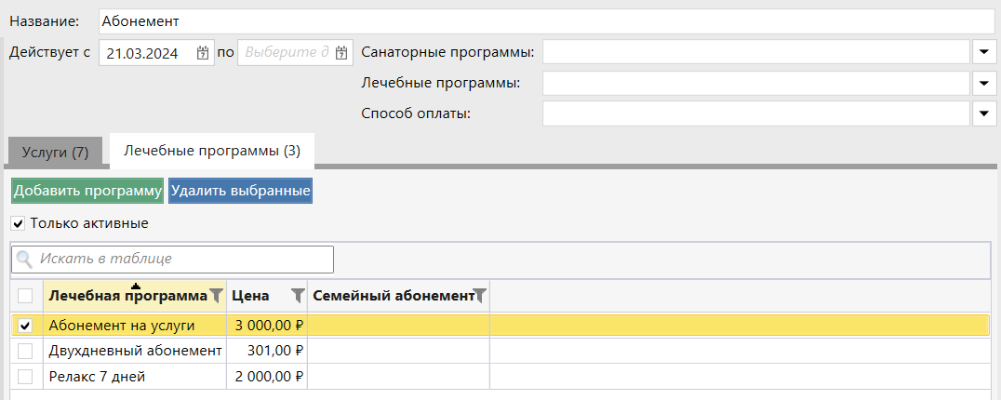This screenshot has width=1001, height=400.
Task: Check the Релакс 7 дней row checkbox
Action: 25,377
